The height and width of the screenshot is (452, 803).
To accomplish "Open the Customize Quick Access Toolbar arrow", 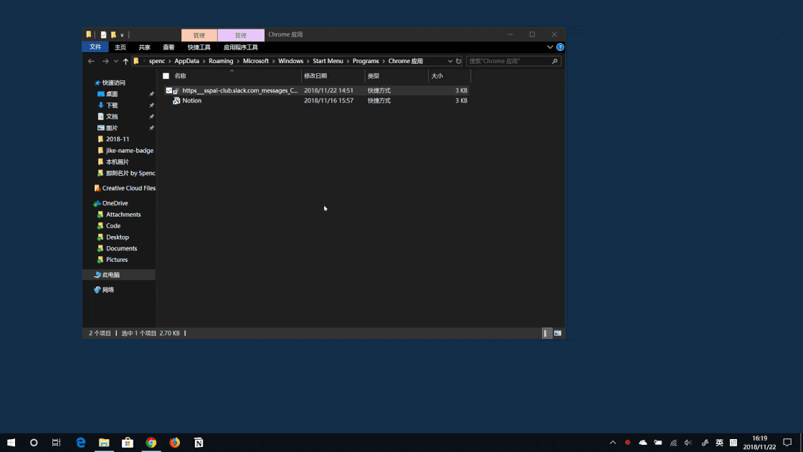I will [x=122, y=35].
